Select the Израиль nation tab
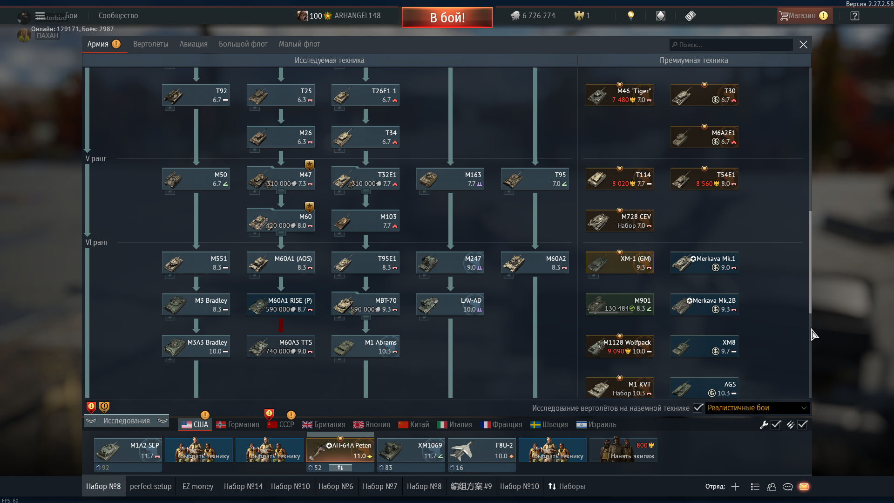Screen dimensions: 894x503 596,425
